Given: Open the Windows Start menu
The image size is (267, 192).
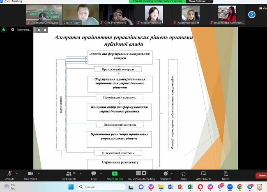Looking at the screenshot, I should pos(71,187).
